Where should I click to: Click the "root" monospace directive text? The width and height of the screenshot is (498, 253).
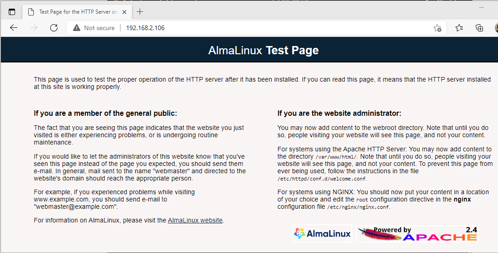pos(362,200)
